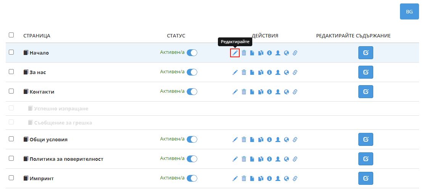The width and height of the screenshot is (424, 189).
Task: Click the user icon in Импринт row
Action: coord(278,178)
